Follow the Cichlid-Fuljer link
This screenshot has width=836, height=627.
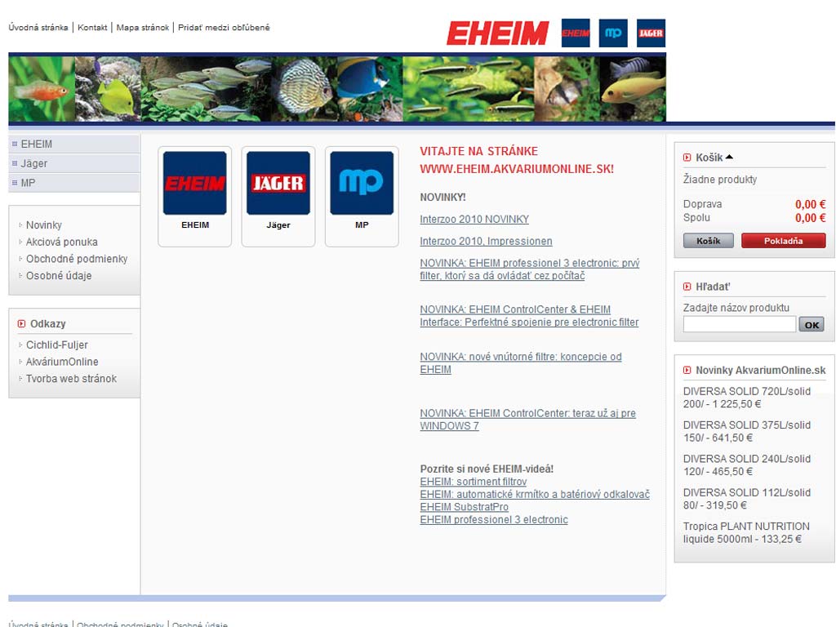57,345
